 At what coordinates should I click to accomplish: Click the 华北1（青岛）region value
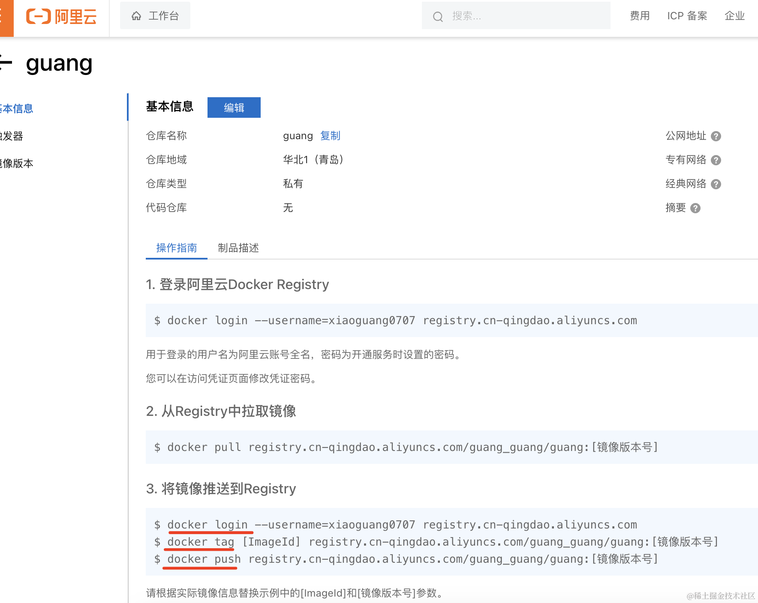pyautogui.click(x=313, y=160)
